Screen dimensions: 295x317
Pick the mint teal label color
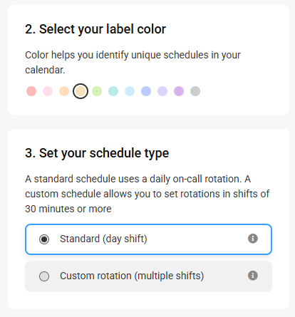point(113,91)
